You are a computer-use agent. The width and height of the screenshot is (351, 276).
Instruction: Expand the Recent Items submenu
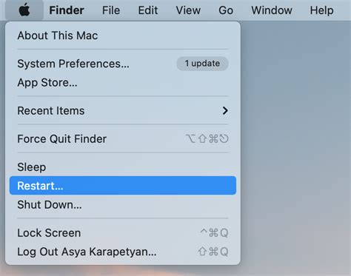pos(123,111)
